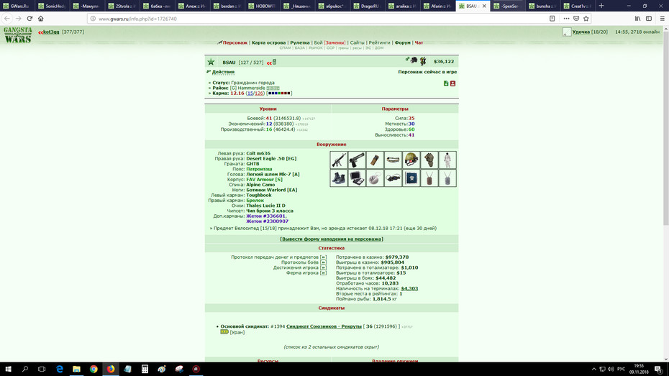Click the soldier figure icon next to the money amount
The height and width of the screenshot is (376, 669).
(423, 61)
